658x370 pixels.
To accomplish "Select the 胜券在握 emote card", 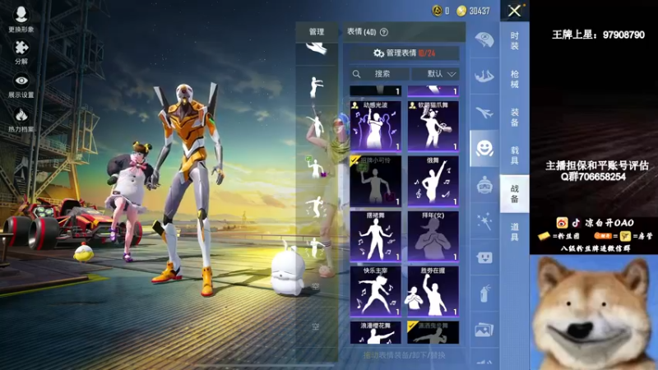I will [433, 291].
